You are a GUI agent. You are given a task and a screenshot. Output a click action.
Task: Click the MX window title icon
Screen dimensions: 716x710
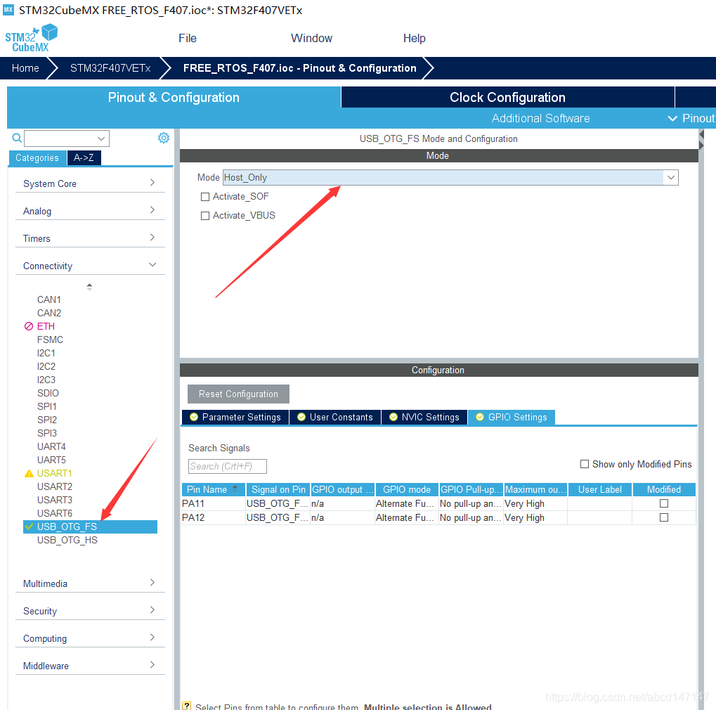(8, 10)
